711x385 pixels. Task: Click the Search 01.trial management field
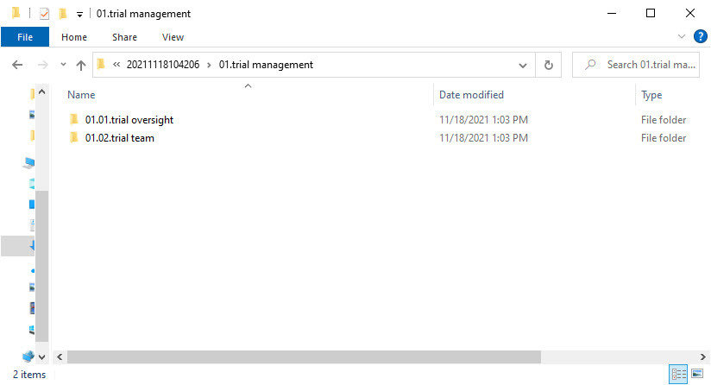click(x=649, y=65)
